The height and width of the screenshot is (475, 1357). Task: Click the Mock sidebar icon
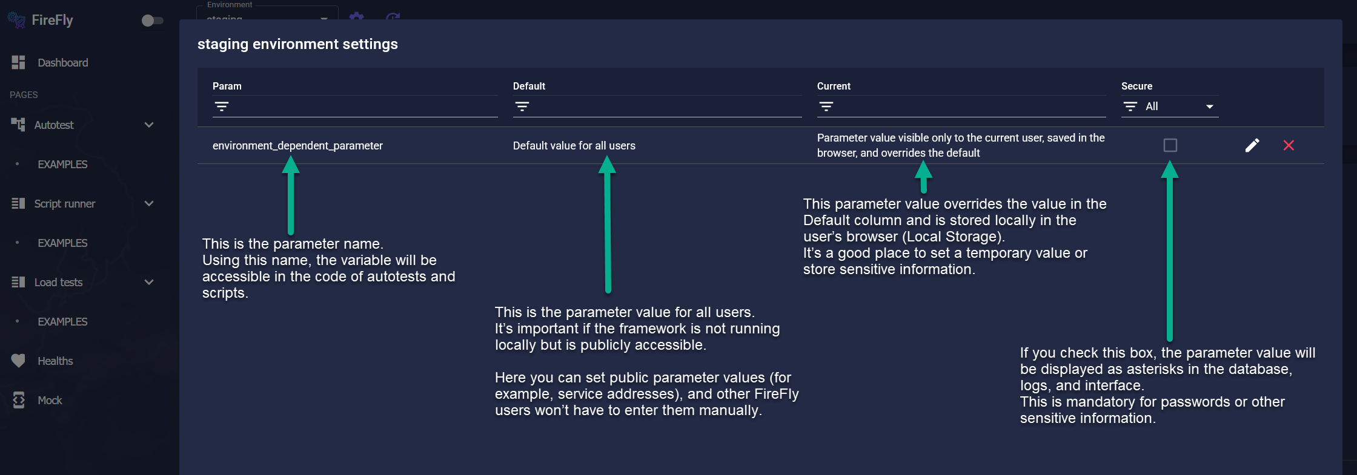click(19, 400)
